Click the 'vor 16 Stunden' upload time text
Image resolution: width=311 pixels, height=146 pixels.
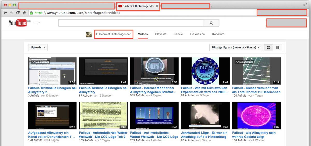(103, 96)
